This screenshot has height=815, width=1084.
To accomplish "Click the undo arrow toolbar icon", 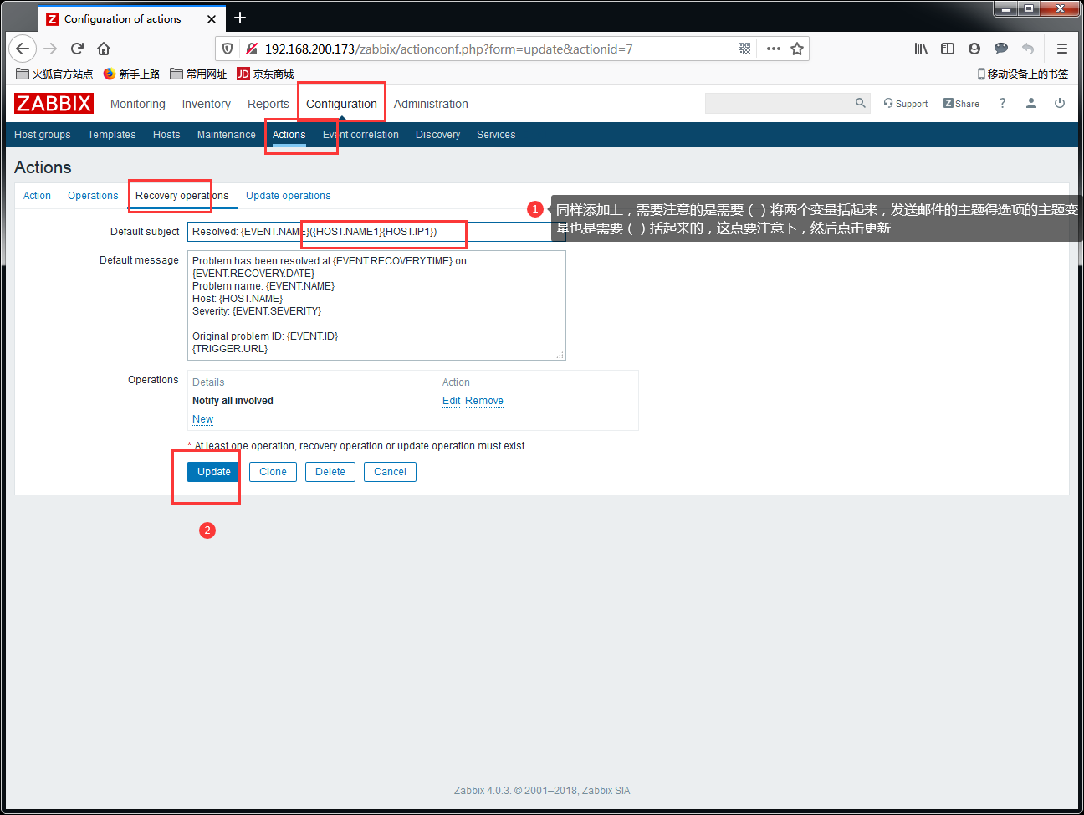I will [x=1028, y=49].
